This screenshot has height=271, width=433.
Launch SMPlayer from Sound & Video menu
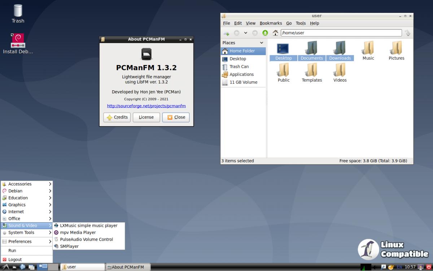69,246
